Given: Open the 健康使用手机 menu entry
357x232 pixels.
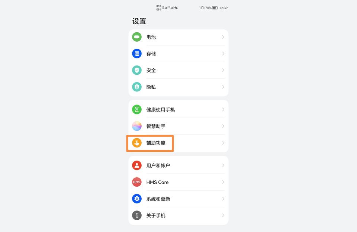Looking at the screenshot, I should coord(178,110).
